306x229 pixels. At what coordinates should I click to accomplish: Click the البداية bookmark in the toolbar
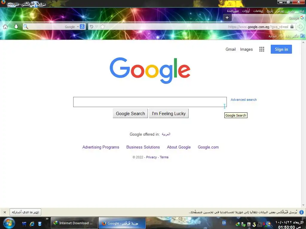tap(276, 36)
